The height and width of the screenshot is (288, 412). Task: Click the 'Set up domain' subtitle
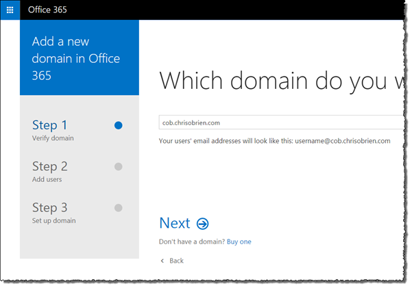[54, 220]
